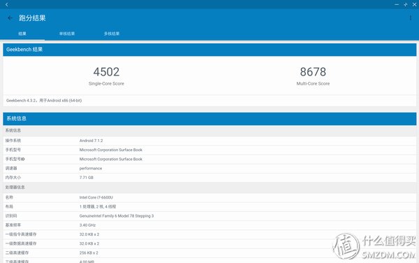Click the Intel Core i7-6600U name row
The height and width of the screenshot is (263, 419).
pyautogui.click(x=209, y=197)
